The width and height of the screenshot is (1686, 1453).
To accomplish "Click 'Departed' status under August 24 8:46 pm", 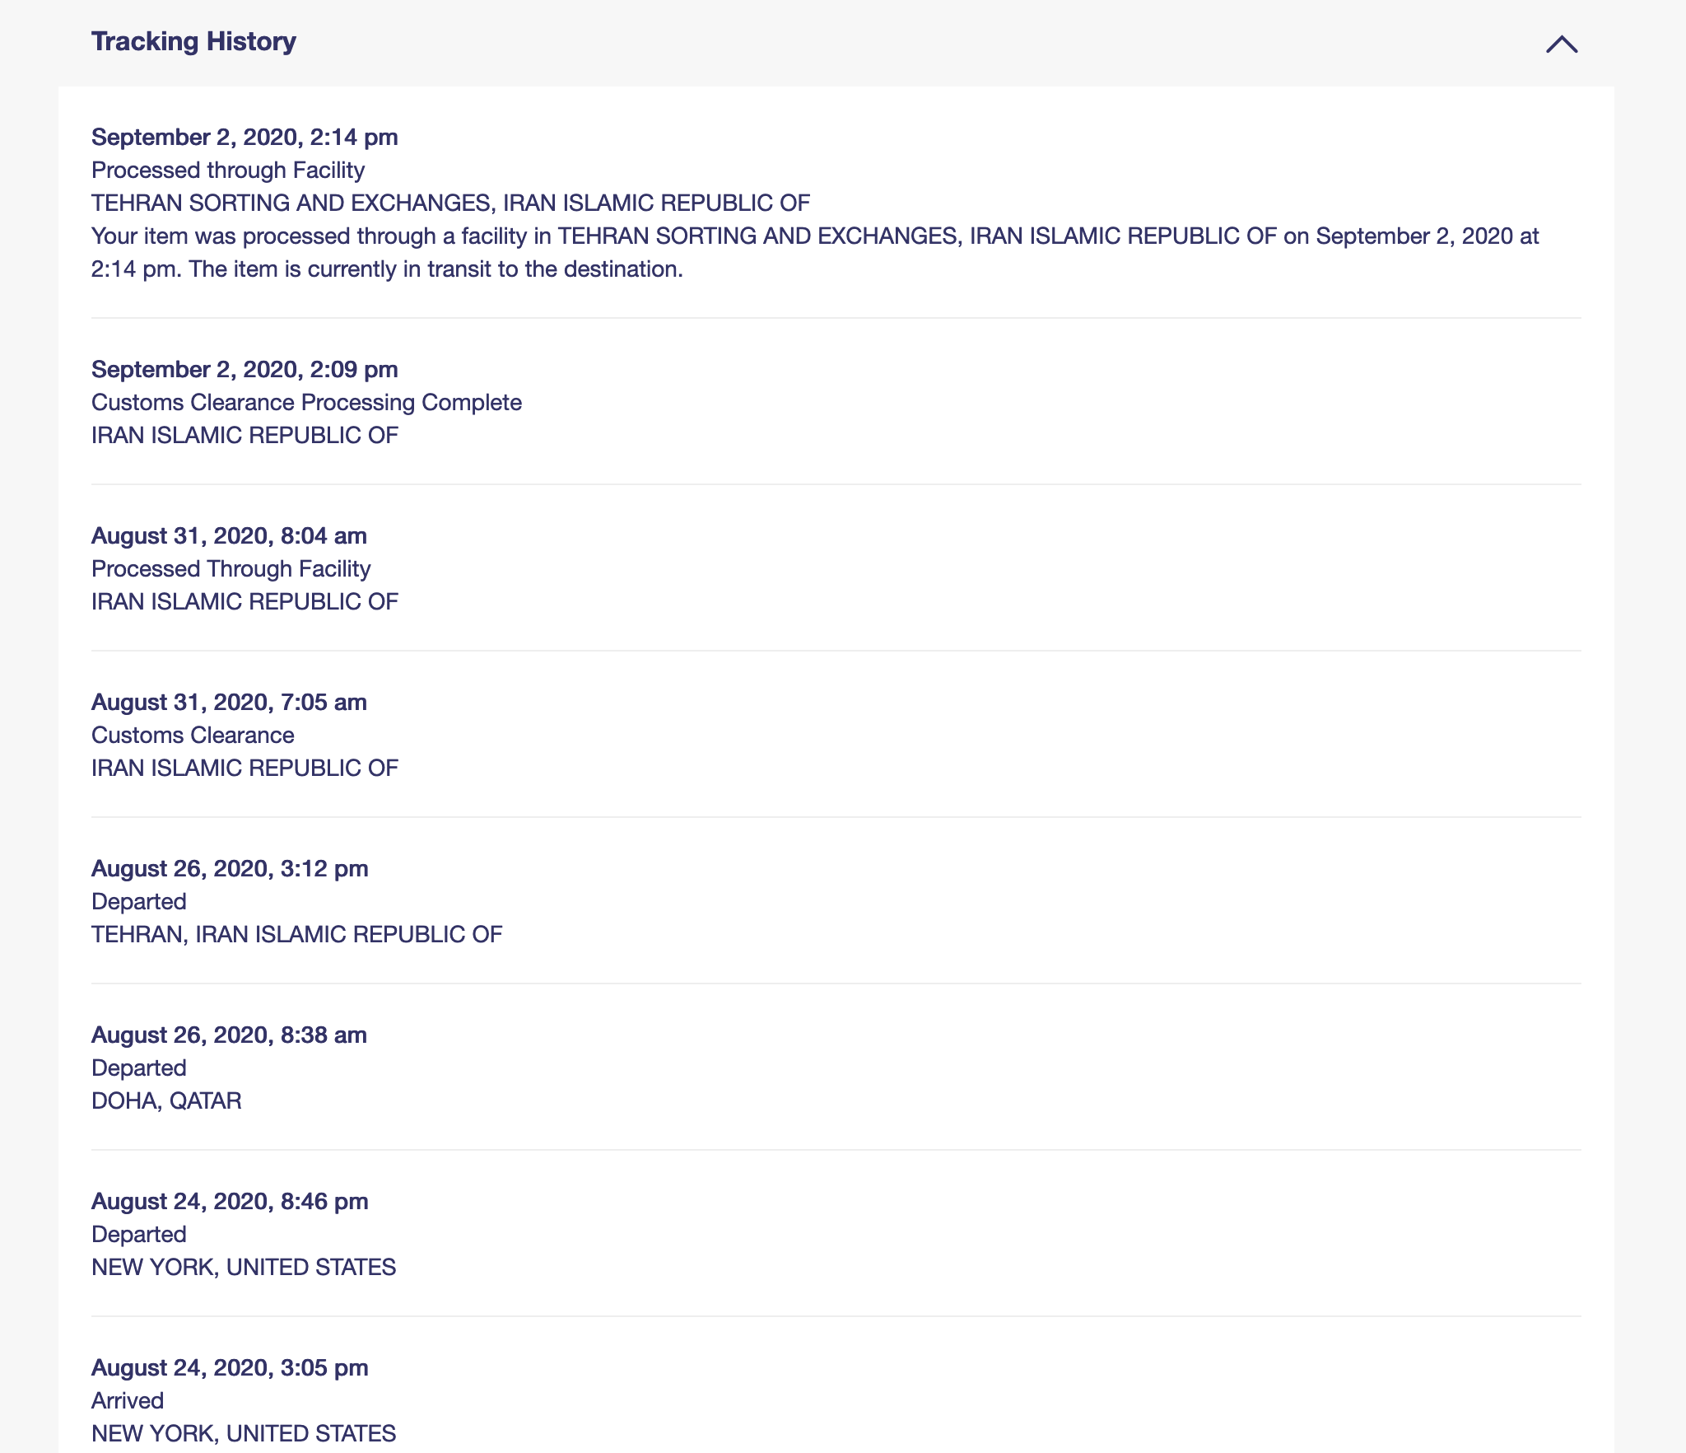I will coord(138,1234).
